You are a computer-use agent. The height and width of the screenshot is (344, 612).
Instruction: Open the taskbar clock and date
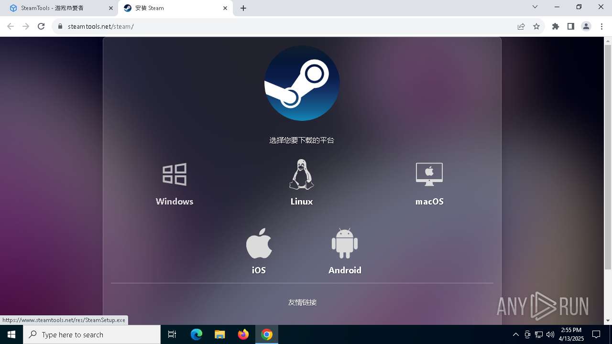(571, 334)
